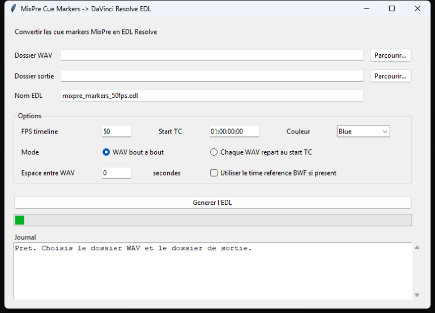Click the Journal log text area
This screenshot has width=435, height=313.
(x=213, y=271)
